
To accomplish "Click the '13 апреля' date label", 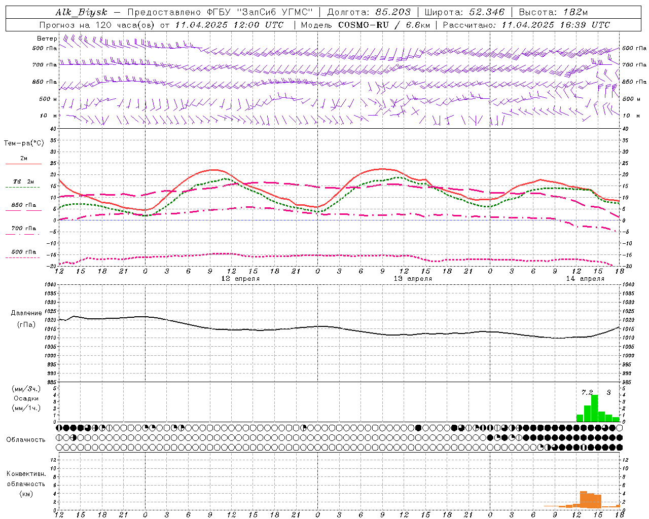I will (x=413, y=279).
